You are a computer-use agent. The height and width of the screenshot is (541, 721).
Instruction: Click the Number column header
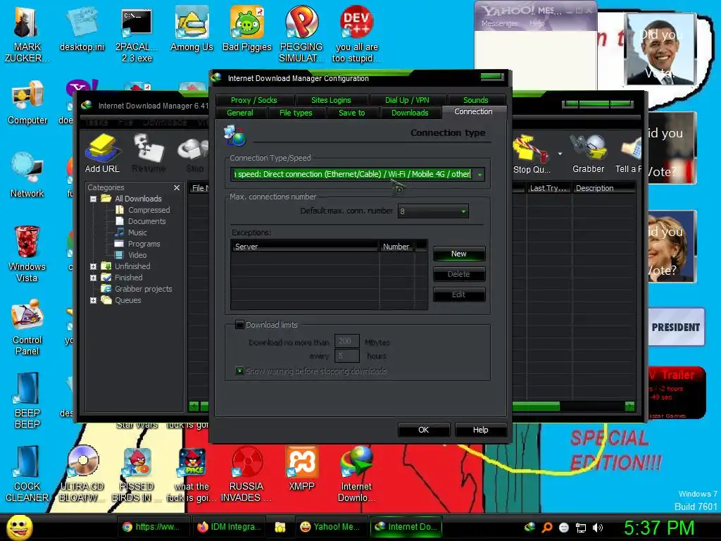tap(396, 247)
